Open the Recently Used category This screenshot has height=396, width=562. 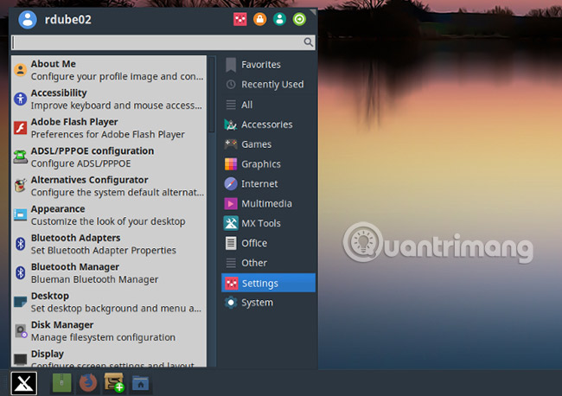point(271,85)
